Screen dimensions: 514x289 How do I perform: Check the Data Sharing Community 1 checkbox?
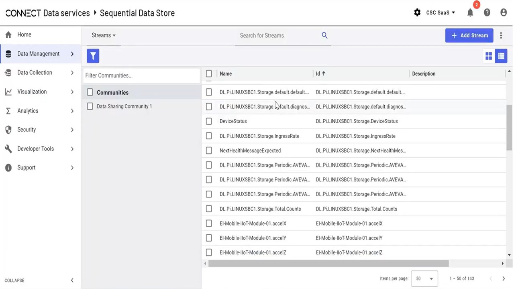(x=90, y=106)
